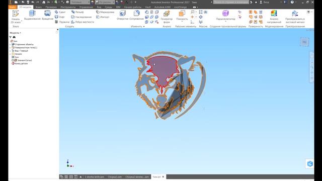The width and height of the screenshot is (322, 181).
Task: Open the Файл menu tab
Action: pyautogui.click(x=13, y=7)
